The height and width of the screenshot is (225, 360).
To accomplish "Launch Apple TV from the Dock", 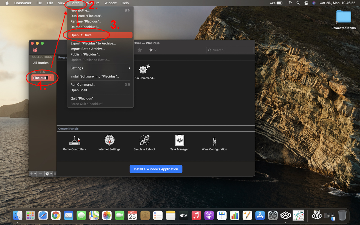I will (184, 216).
